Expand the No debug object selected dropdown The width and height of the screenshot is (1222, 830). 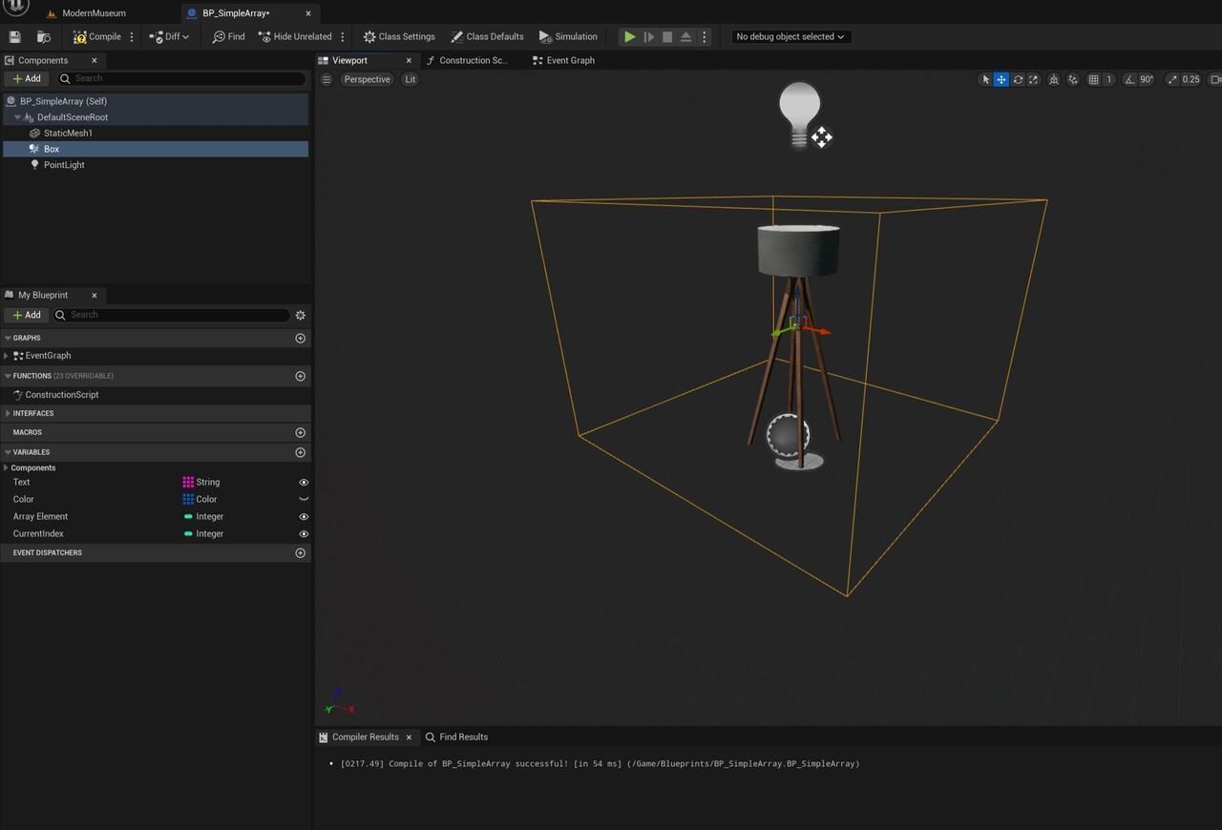tap(789, 36)
